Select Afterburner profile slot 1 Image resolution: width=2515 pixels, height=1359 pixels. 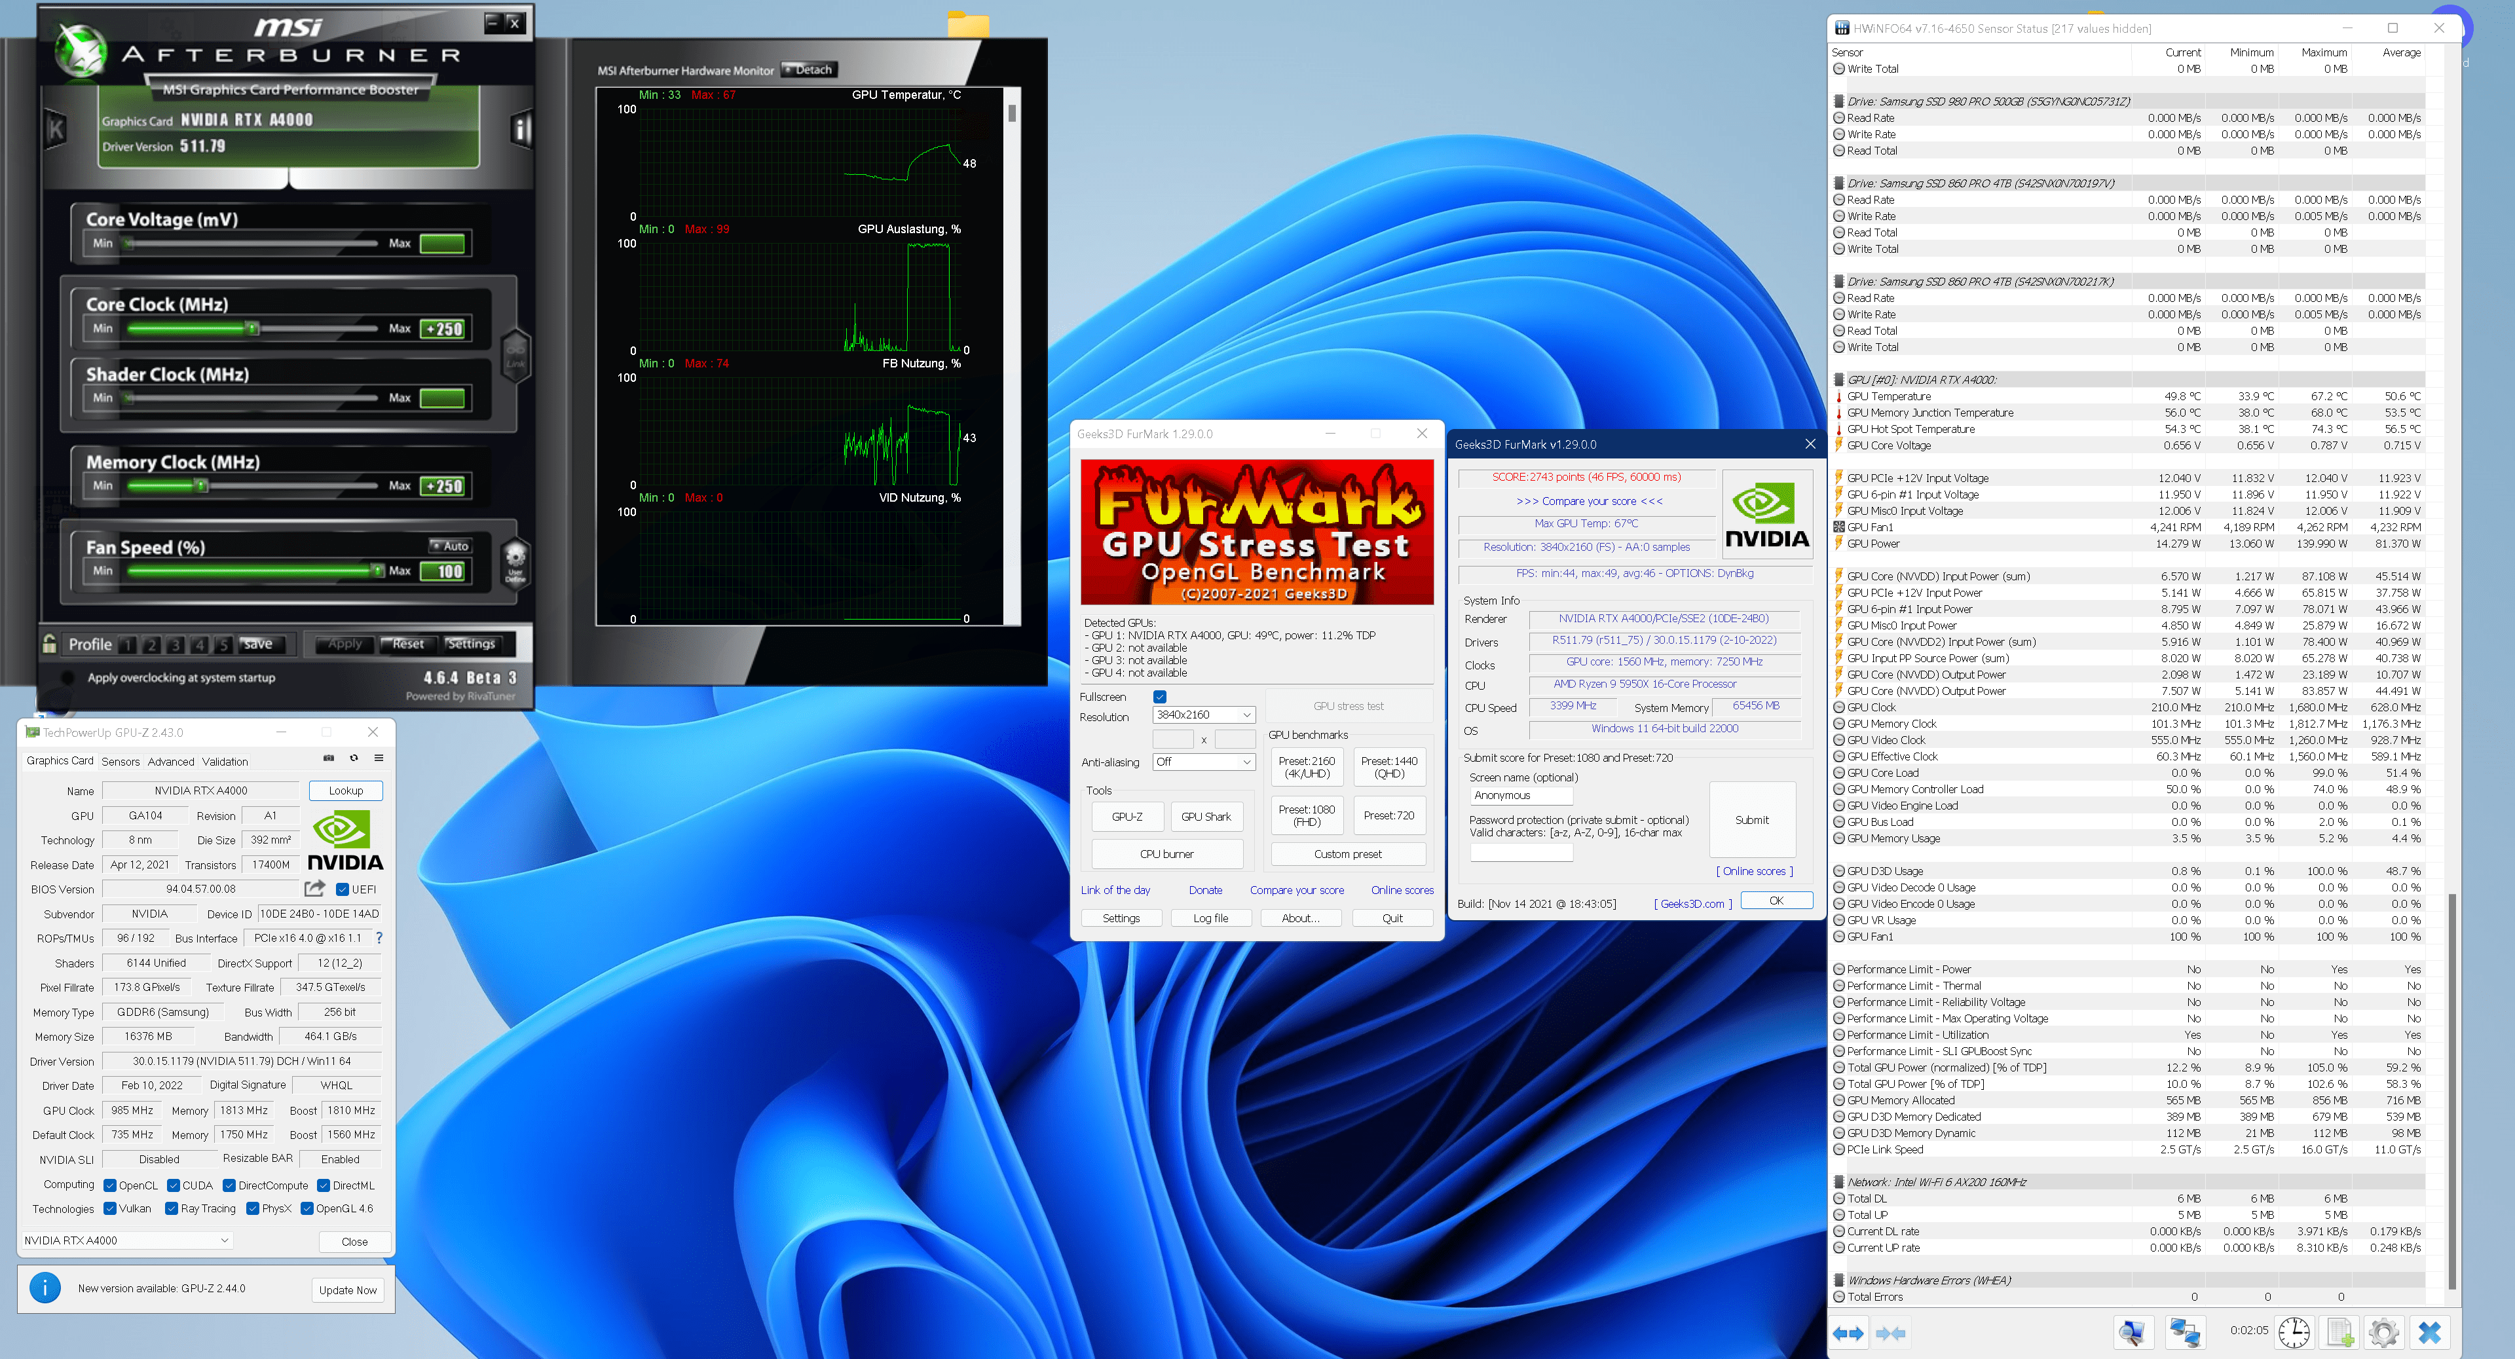pos(128,644)
